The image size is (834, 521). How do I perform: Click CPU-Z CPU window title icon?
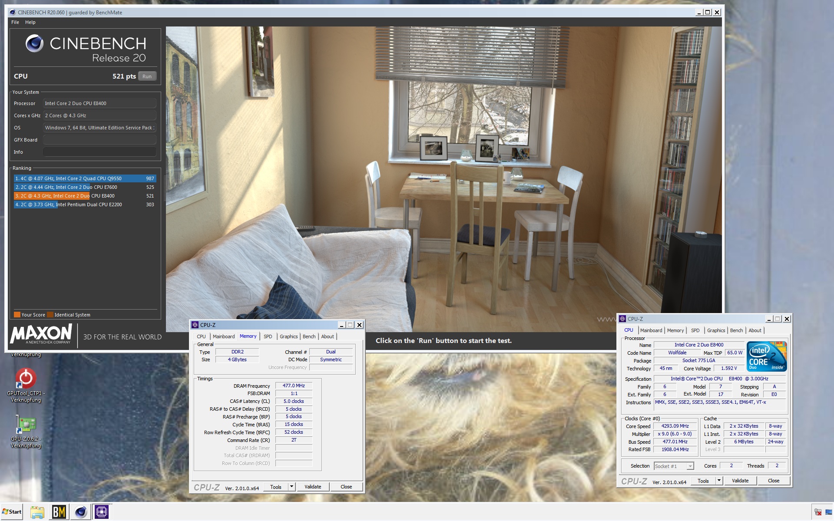[622, 319]
